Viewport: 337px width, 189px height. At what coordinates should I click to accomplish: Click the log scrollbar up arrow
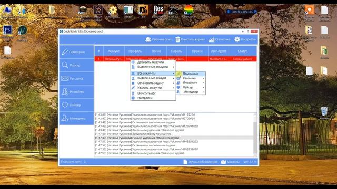coord(255,114)
